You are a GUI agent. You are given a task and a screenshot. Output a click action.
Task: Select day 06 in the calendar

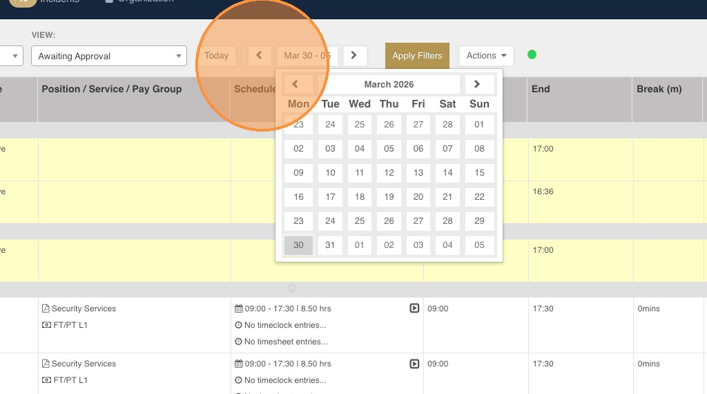click(x=418, y=148)
